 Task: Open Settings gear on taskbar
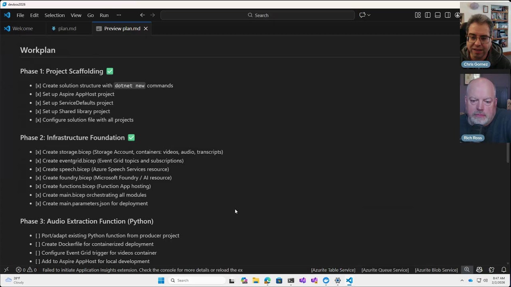[338, 281]
